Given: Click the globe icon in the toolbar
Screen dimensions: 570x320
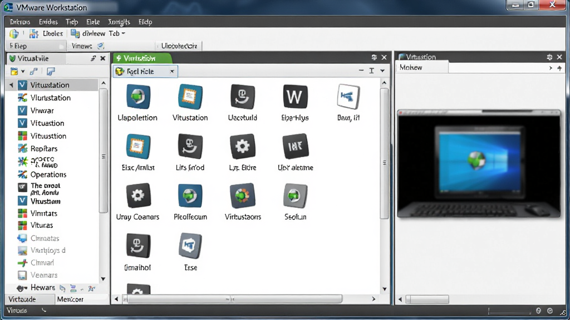Looking at the screenshot, I should click(x=14, y=34).
